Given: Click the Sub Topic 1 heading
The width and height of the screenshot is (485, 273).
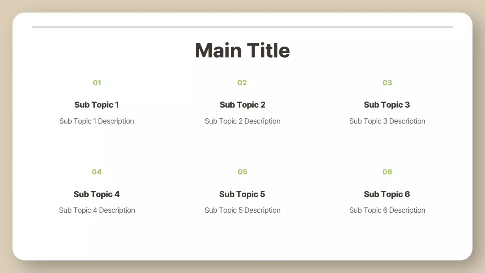Looking at the screenshot, I should (97, 105).
